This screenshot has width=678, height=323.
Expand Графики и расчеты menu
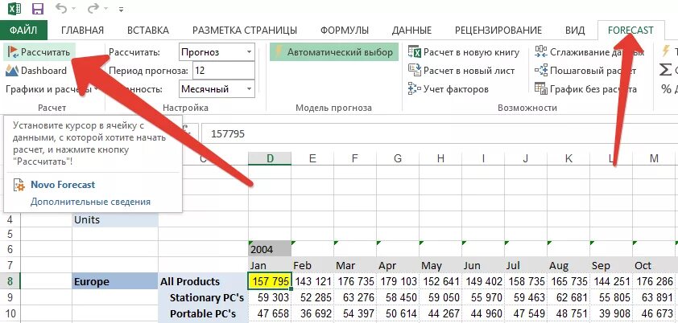53,89
